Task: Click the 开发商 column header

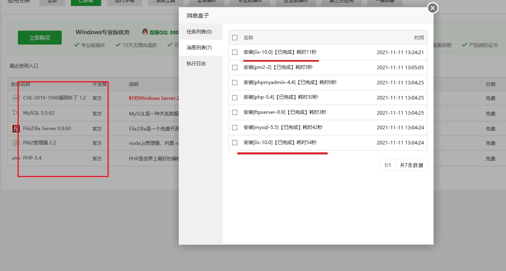Action: tap(100, 84)
